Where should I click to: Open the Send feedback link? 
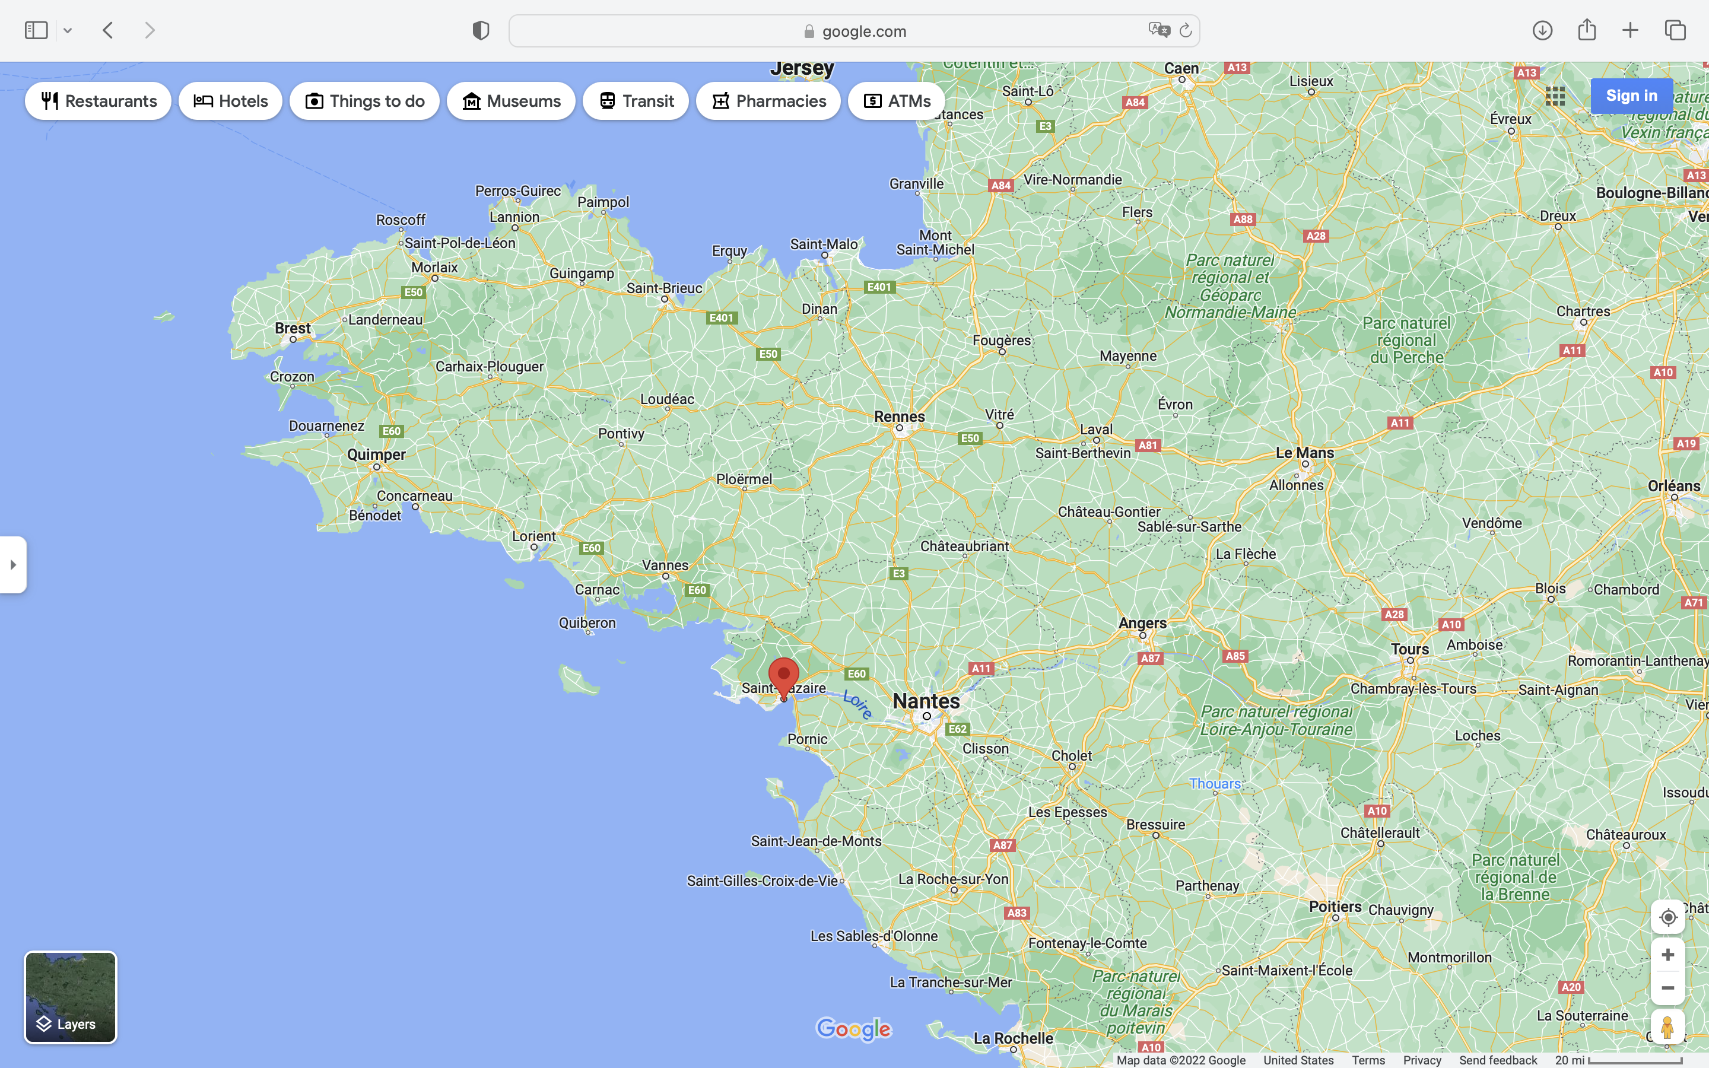1498,1060
